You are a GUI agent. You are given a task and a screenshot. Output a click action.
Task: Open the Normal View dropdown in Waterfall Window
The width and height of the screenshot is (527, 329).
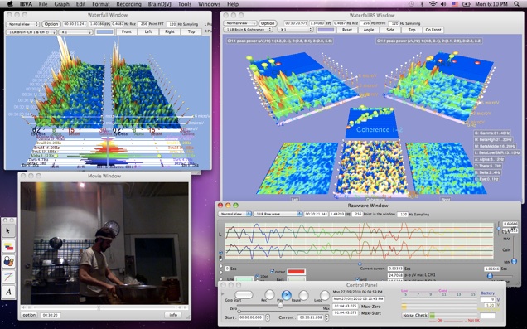[22, 24]
